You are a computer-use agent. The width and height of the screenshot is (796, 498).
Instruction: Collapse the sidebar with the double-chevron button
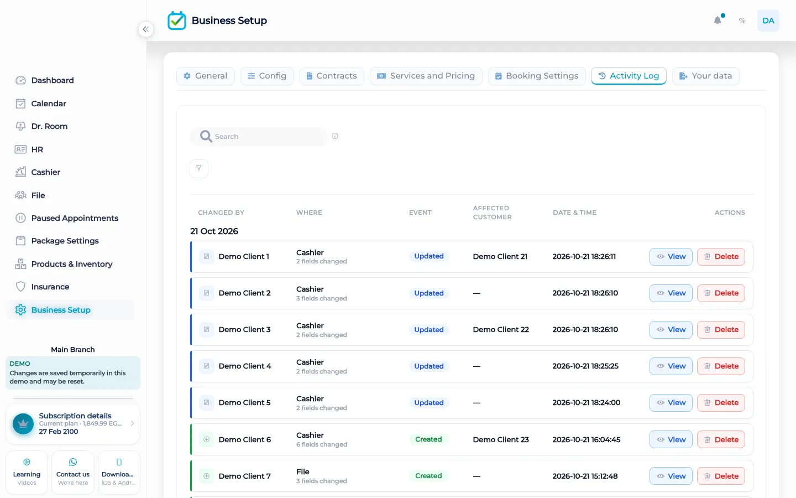pyautogui.click(x=145, y=29)
